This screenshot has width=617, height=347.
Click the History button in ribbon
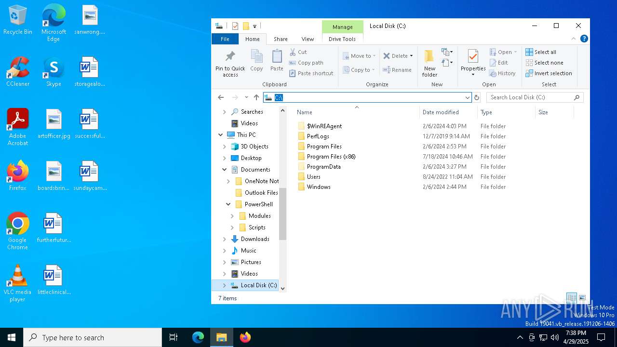pos(502,73)
